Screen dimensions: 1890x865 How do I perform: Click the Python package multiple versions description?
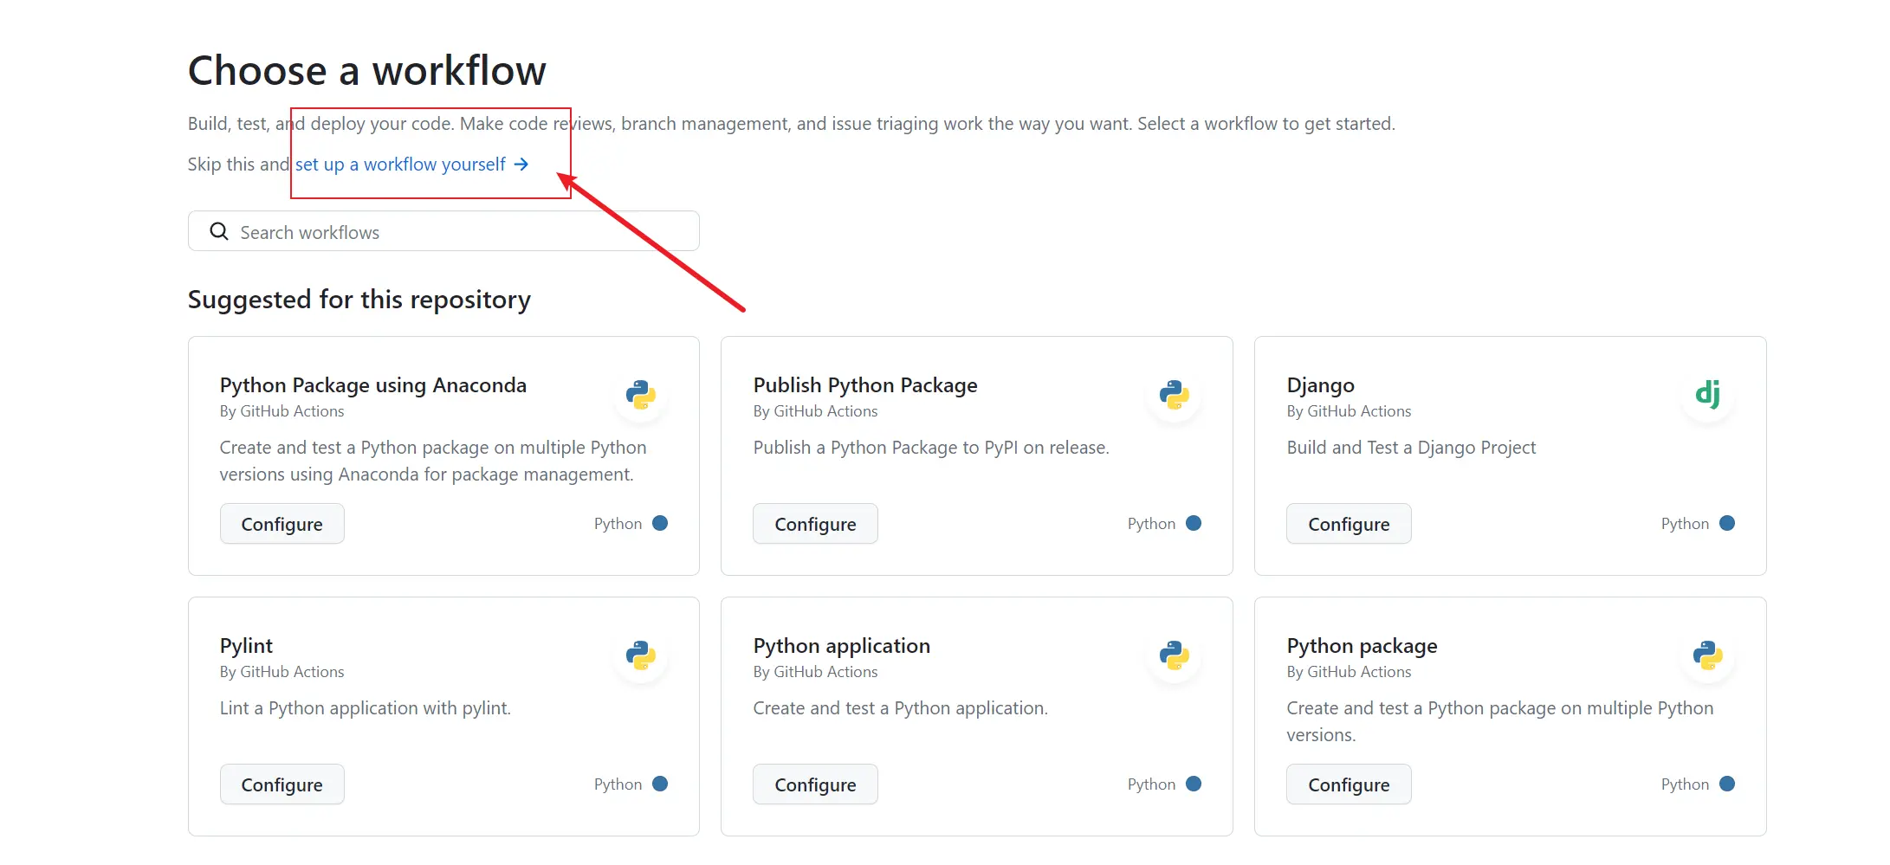click(x=1500, y=721)
